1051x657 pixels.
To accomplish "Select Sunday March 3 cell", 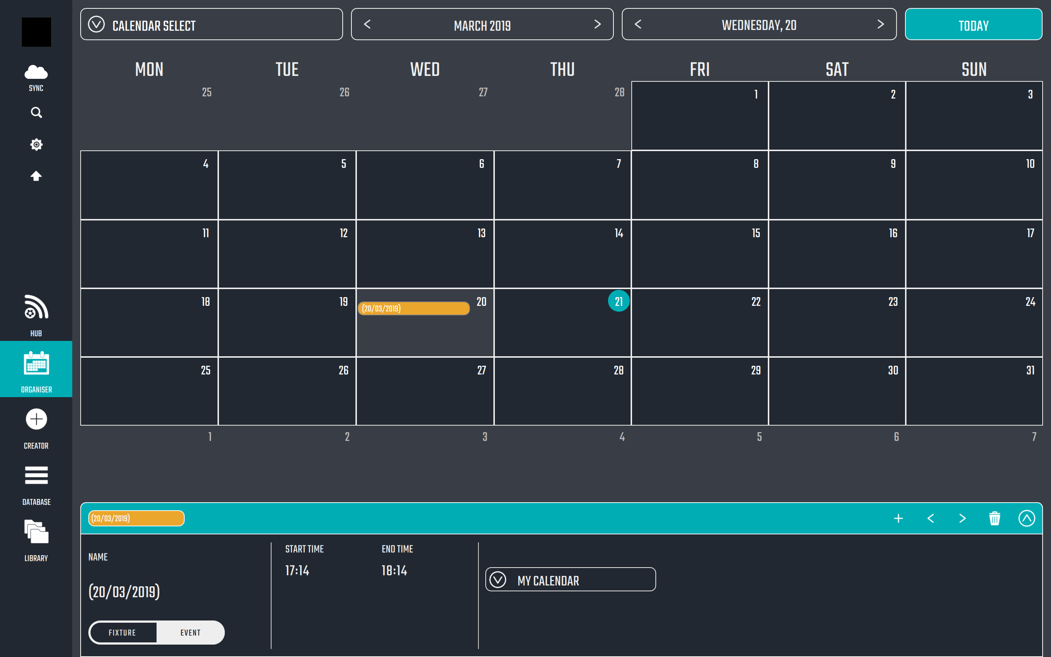I will (x=974, y=116).
